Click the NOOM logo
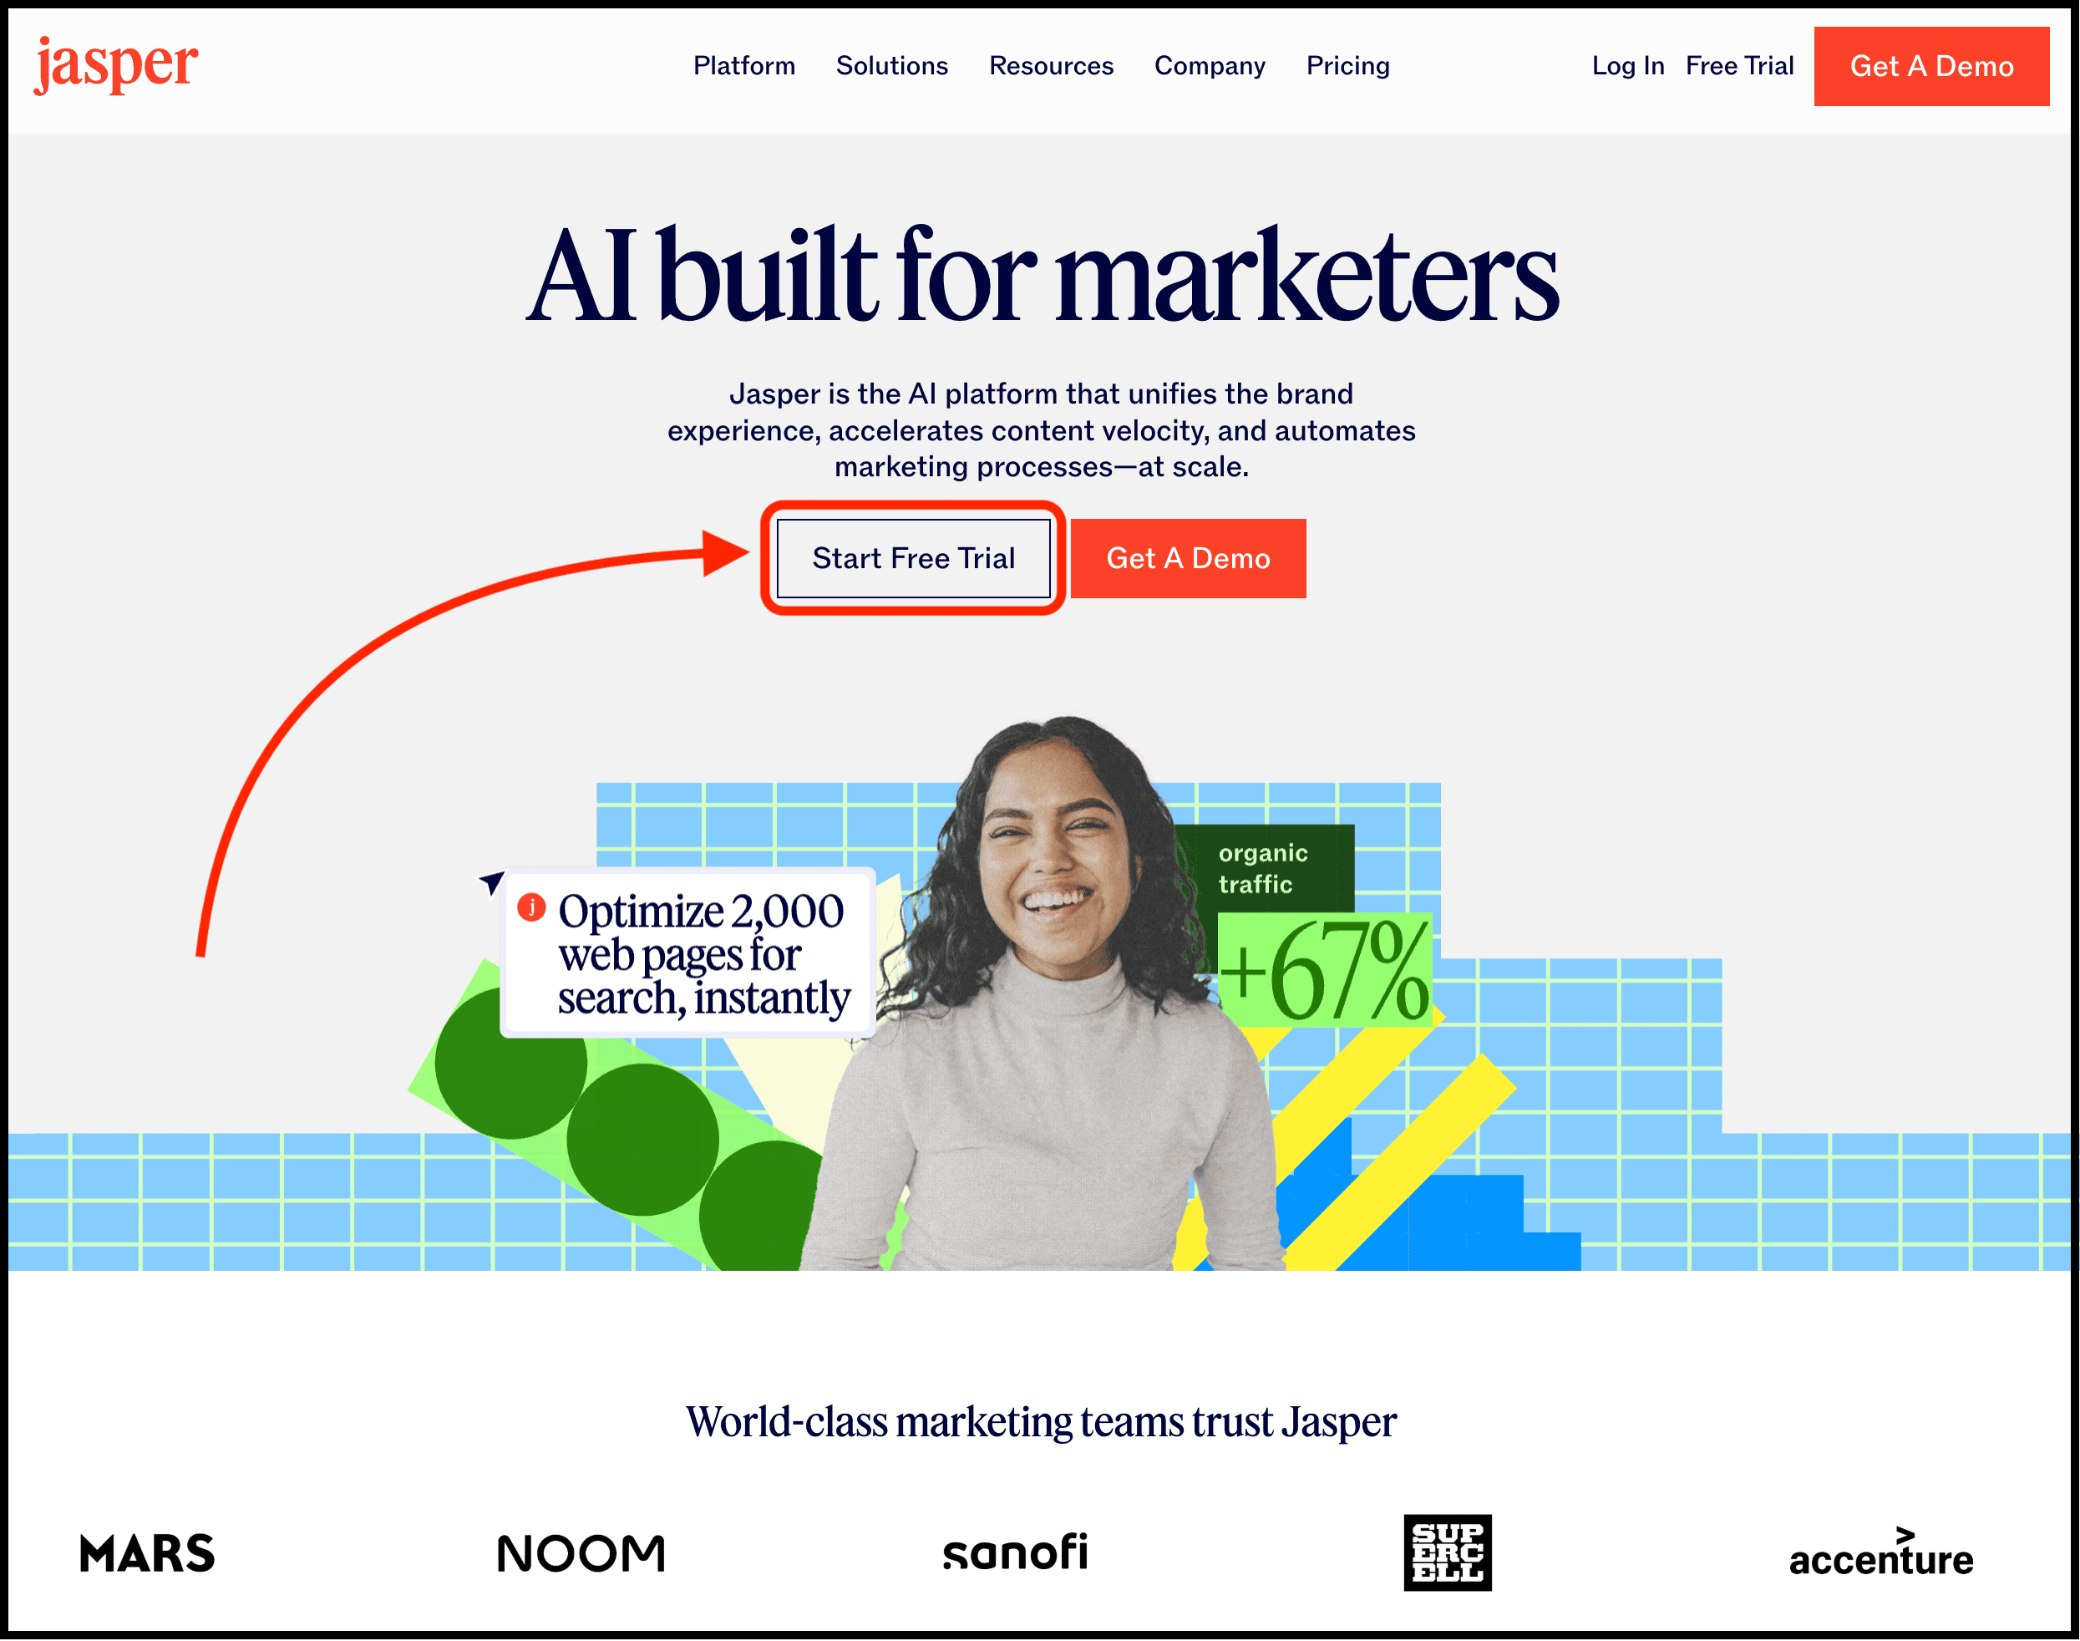Image resolution: width=2080 pixels, height=1641 pixels. coord(581,1553)
